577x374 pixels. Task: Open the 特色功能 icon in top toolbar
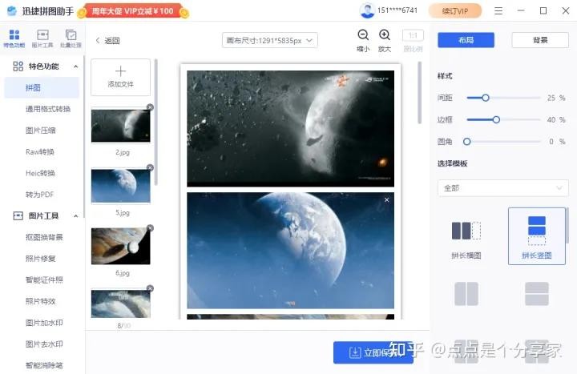point(14,37)
